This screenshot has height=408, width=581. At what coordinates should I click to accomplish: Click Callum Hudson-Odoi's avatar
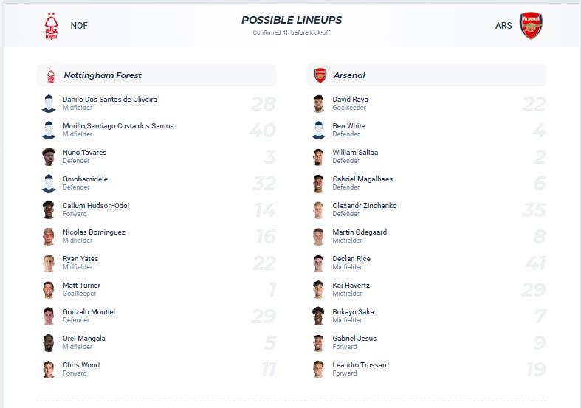pyautogui.click(x=49, y=210)
